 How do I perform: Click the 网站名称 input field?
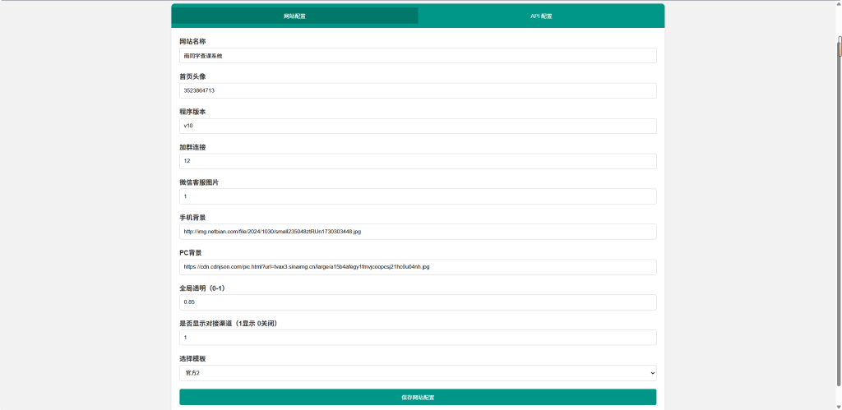coord(418,56)
